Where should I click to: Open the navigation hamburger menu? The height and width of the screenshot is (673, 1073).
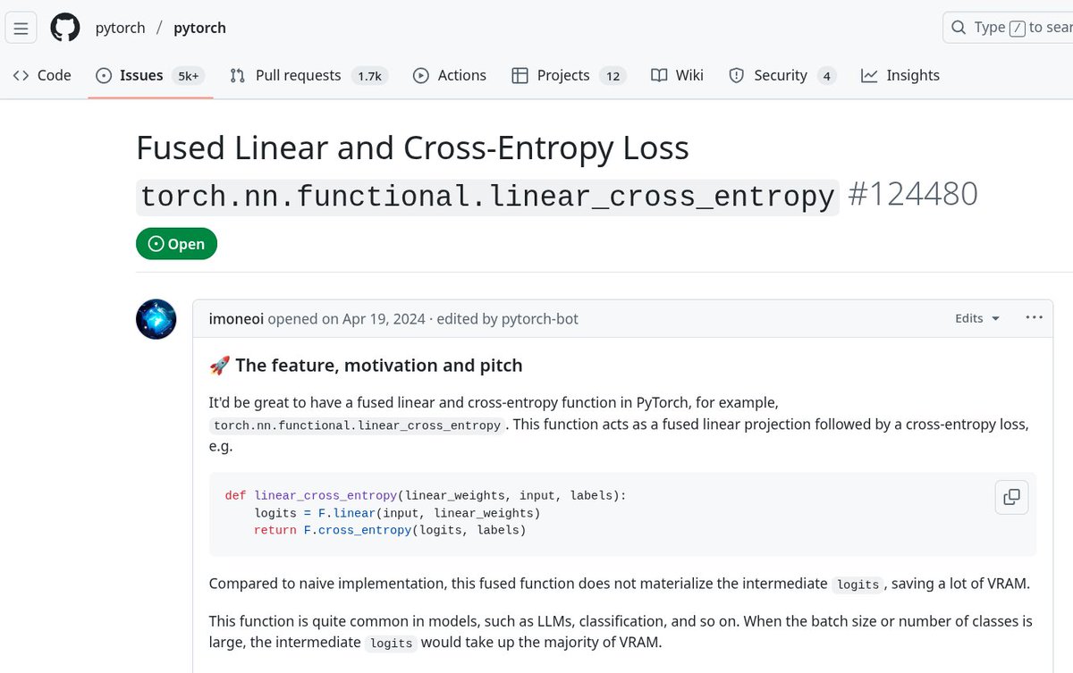point(21,27)
